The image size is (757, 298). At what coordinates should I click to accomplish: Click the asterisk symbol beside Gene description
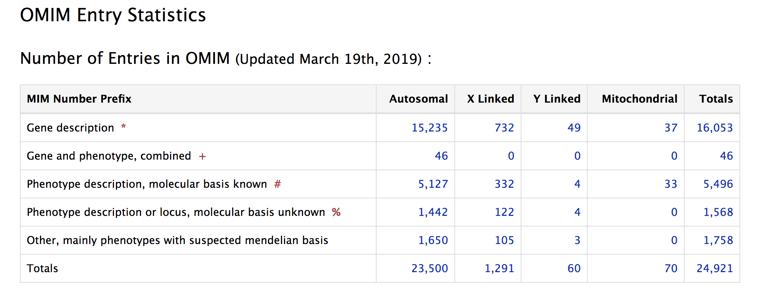tap(123, 127)
